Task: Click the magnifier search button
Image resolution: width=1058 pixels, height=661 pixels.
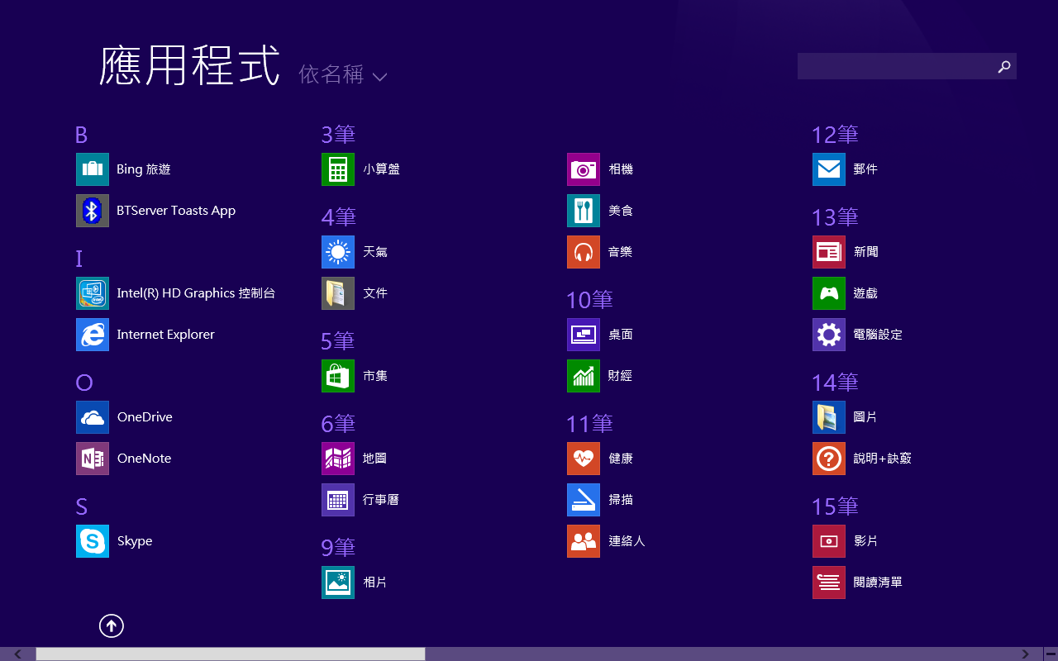Action: [x=1004, y=67]
